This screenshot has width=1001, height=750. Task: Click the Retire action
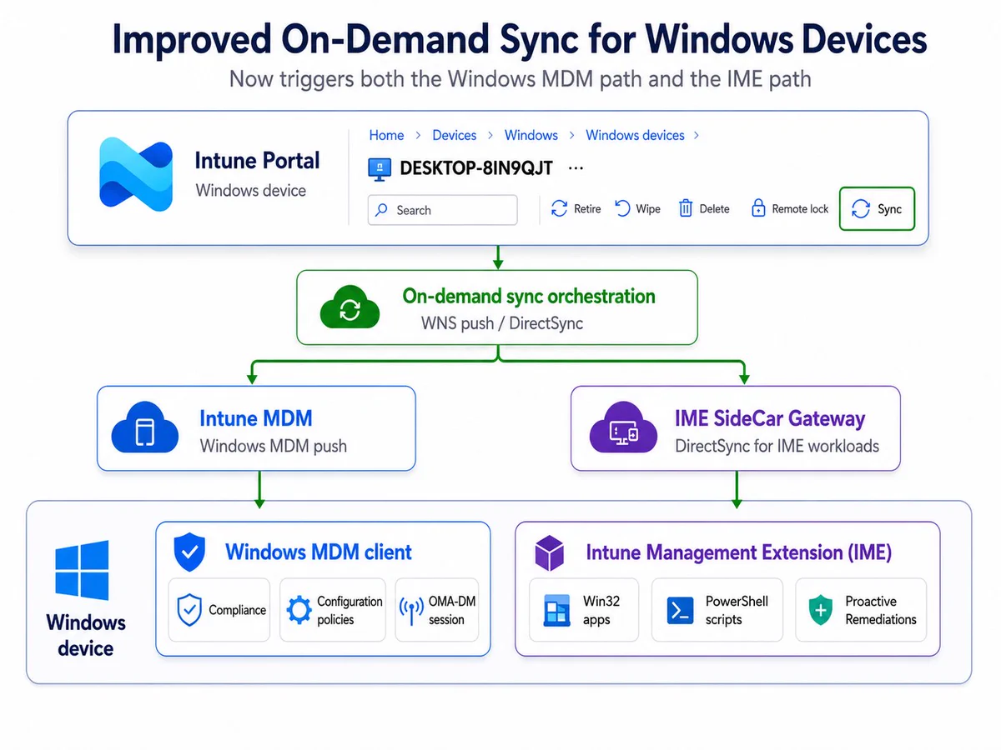576,209
